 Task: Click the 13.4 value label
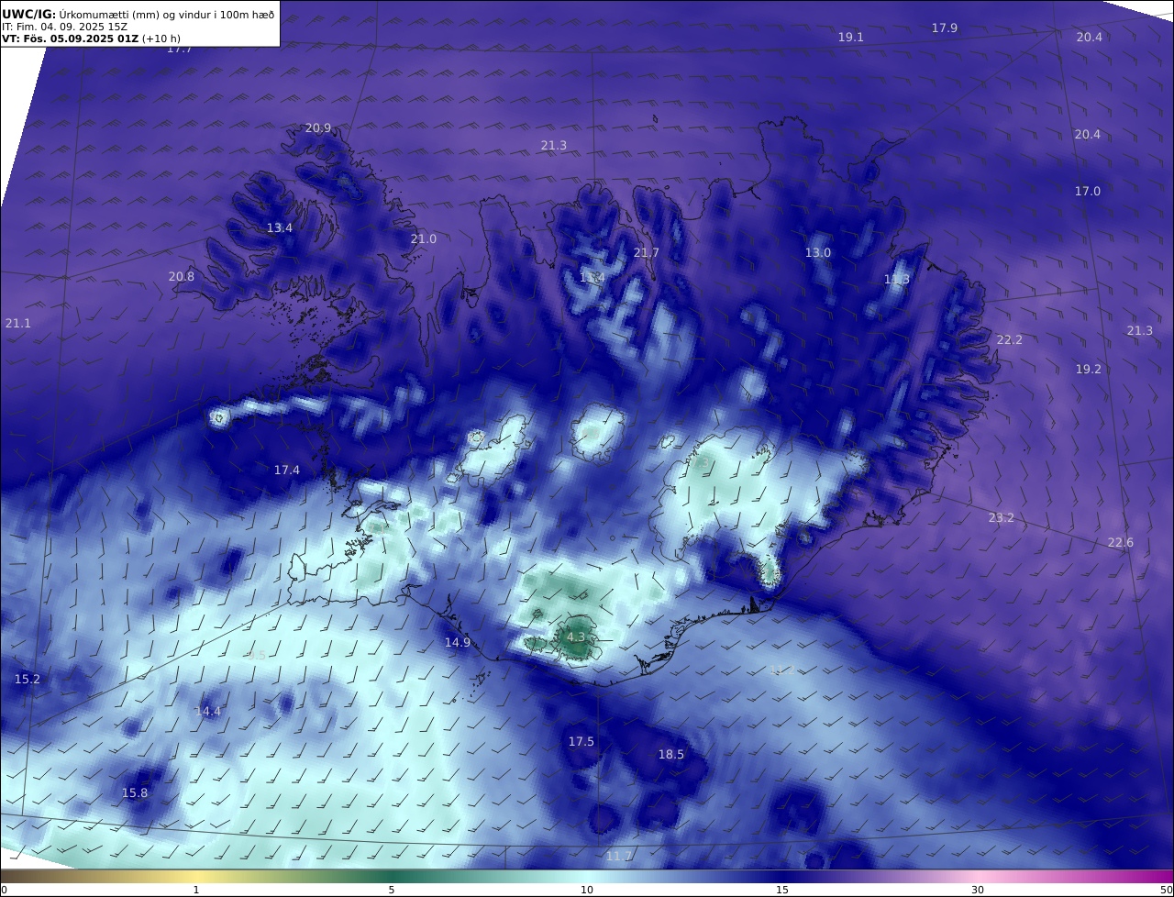click(x=280, y=228)
